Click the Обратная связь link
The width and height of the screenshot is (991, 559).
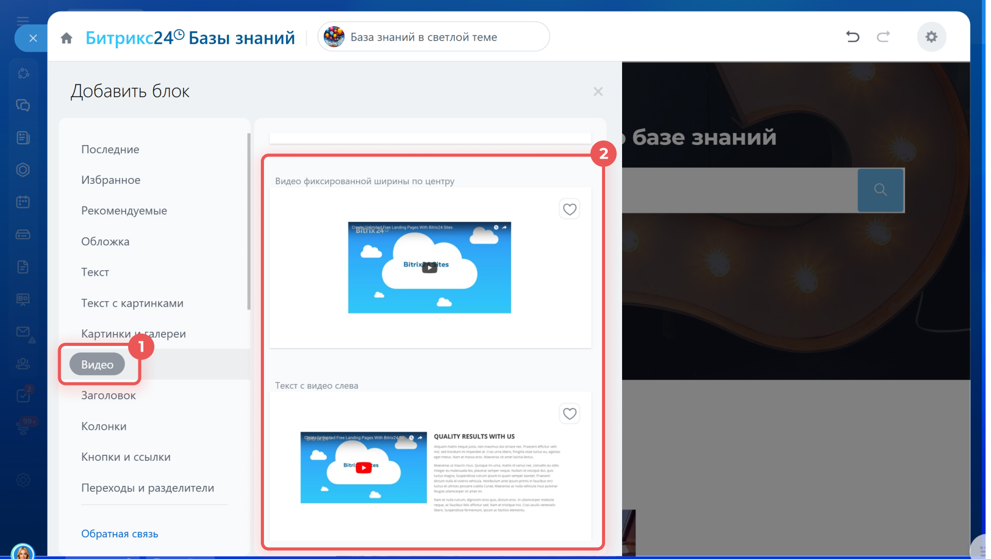[120, 534]
